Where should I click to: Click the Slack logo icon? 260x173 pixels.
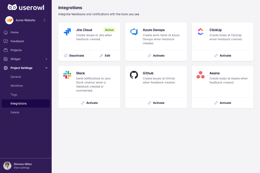click(67, 75)
